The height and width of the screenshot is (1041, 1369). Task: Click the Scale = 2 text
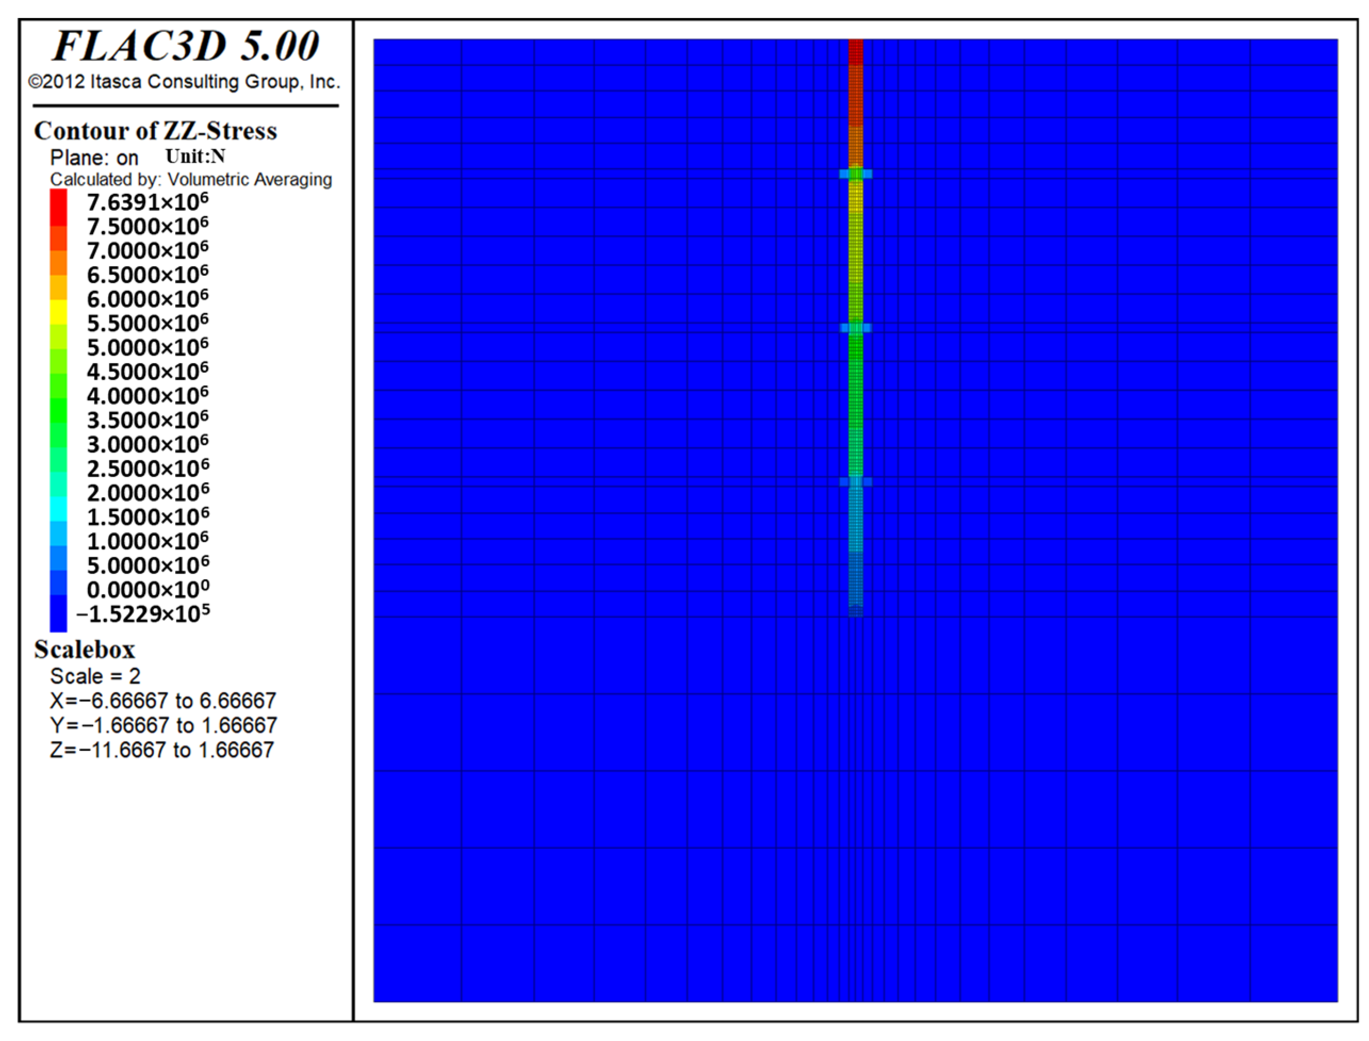coord(95,676)
